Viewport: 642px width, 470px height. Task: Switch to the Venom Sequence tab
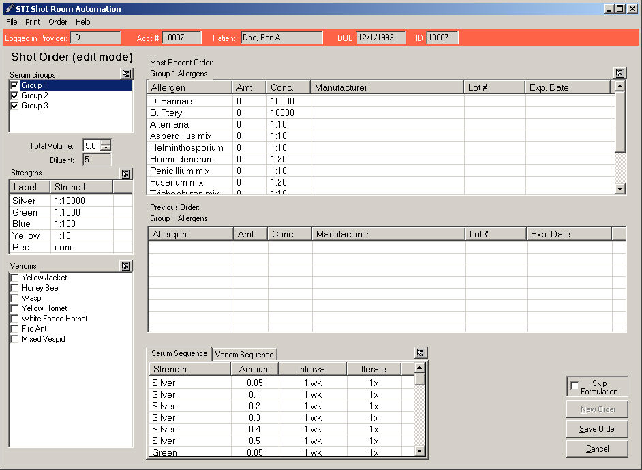coord(245,355)
